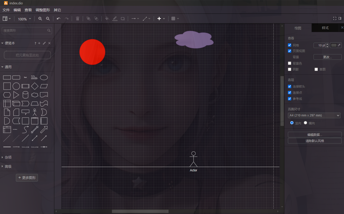
Task: Toggle the format panel icon
Action: coord(340,18)
